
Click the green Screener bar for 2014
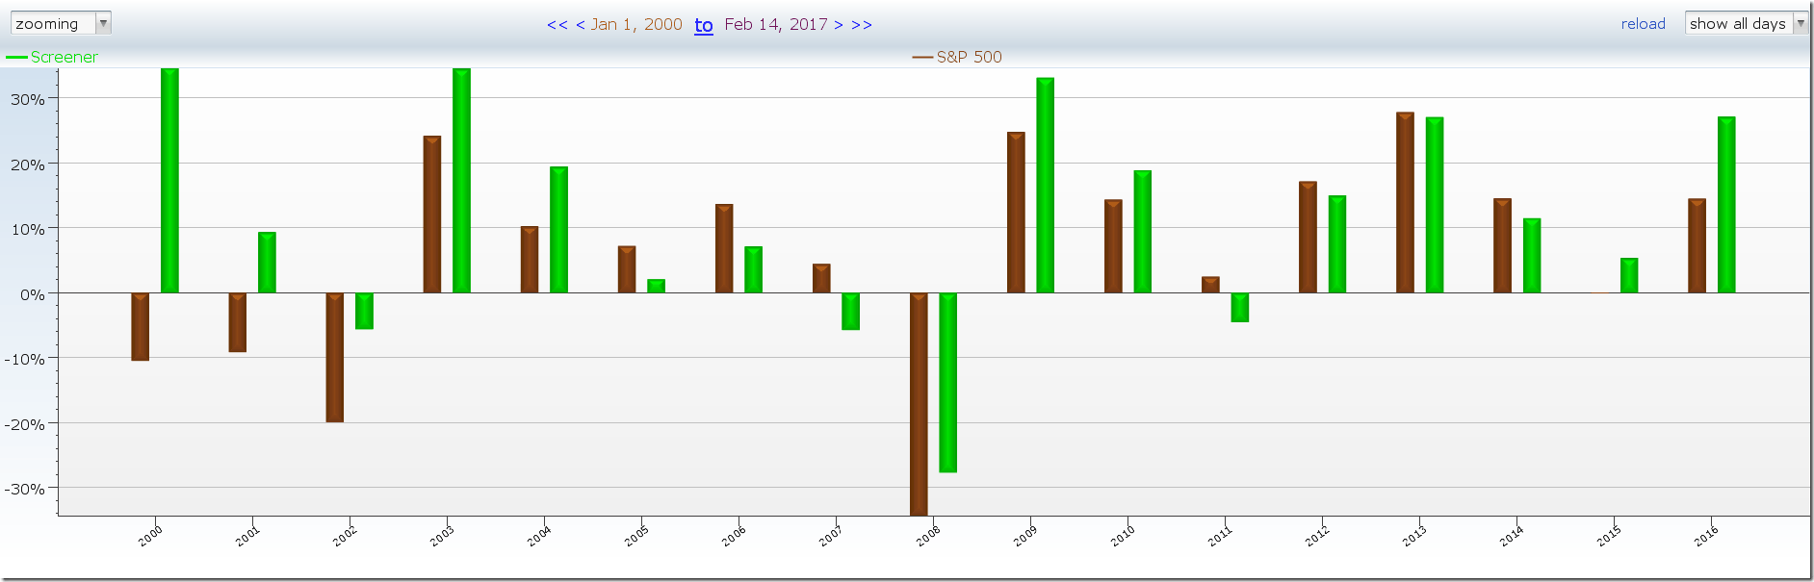click(1532, 256)
